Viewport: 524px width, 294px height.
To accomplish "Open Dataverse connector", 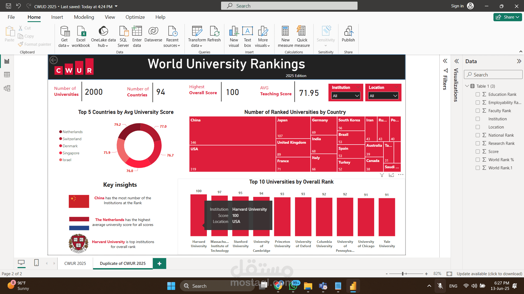I will (x=153, y=34).
